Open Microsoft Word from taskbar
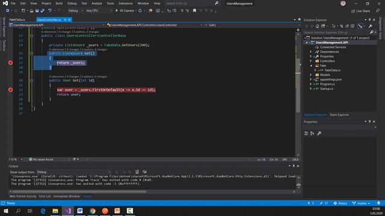The width and height of the screenshot is (385, 216). [80, 211]
